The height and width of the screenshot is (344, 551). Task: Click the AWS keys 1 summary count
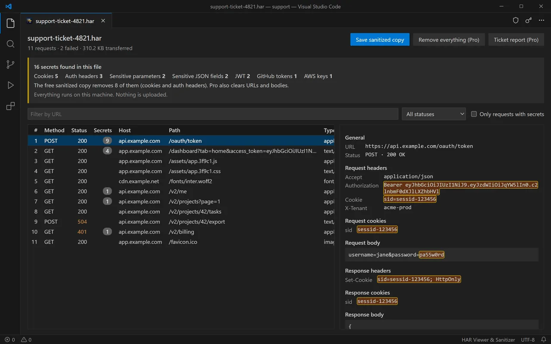pos(318,76)
